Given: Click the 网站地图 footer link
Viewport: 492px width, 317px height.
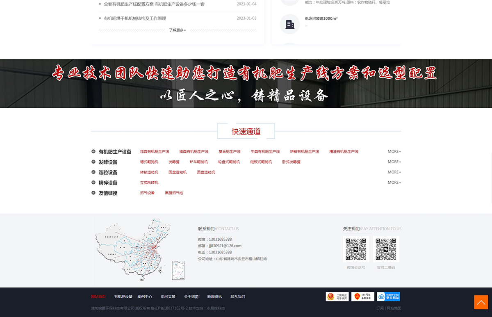Looking at the screenshot, I should (x=394, y=308).
